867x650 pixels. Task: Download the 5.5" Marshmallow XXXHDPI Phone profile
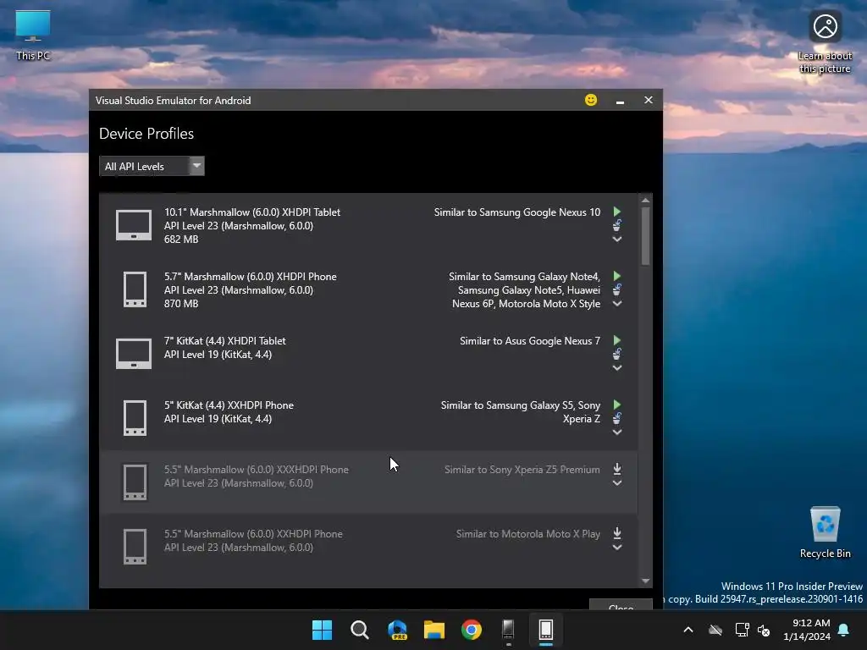click(617, 469)
